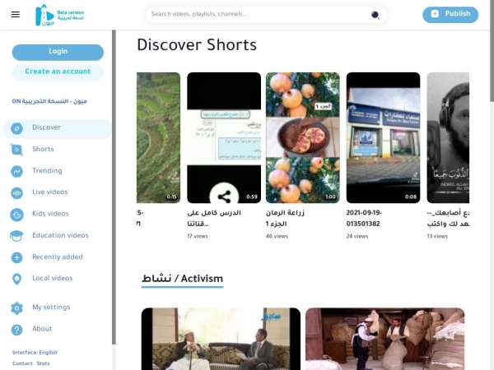The width and height of the screenshot is (494, 370).
Task: Open Recently added page
Action: pos(57,257)
